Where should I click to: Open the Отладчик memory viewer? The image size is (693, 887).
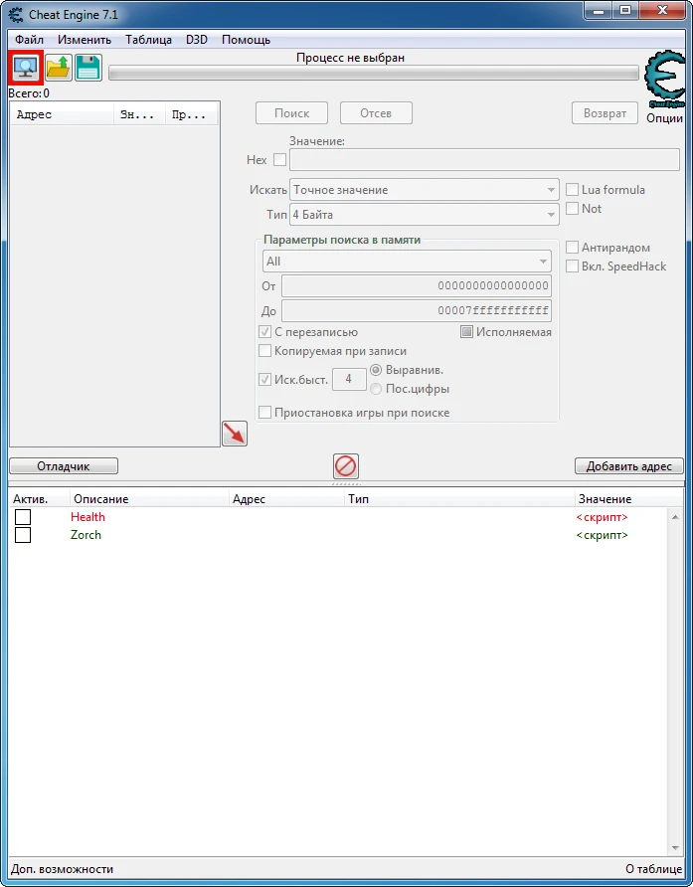[64, 466]
